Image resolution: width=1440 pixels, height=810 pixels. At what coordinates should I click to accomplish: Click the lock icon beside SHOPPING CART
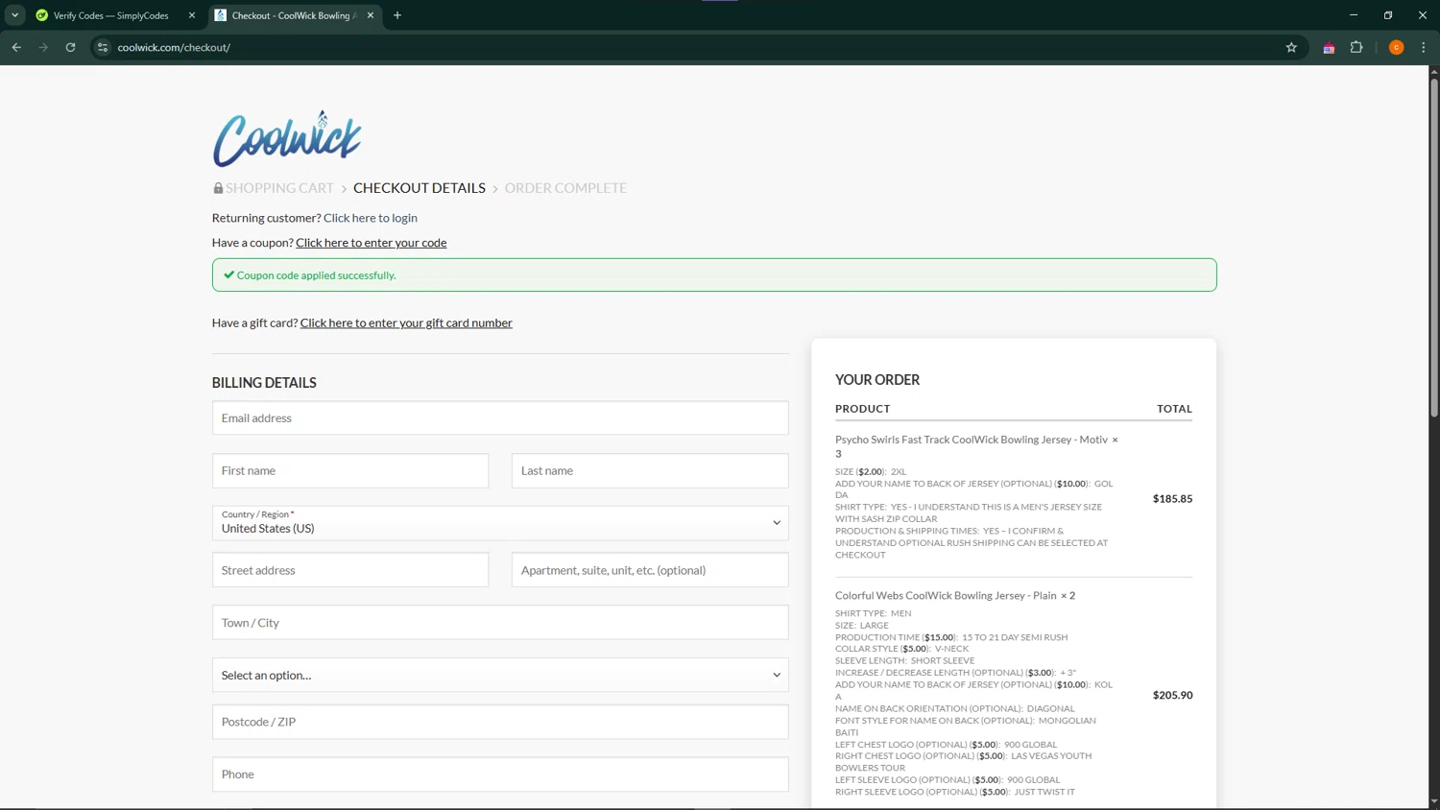click(x=218, y=188)
